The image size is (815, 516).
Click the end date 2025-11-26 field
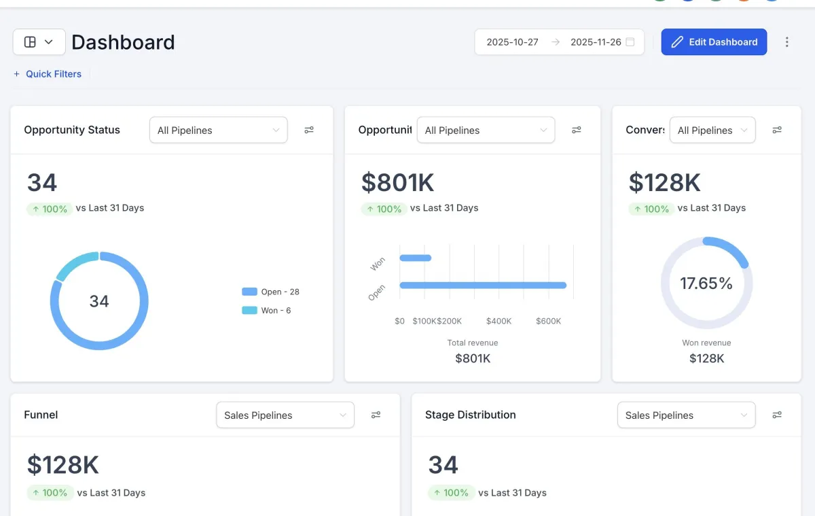596,42
